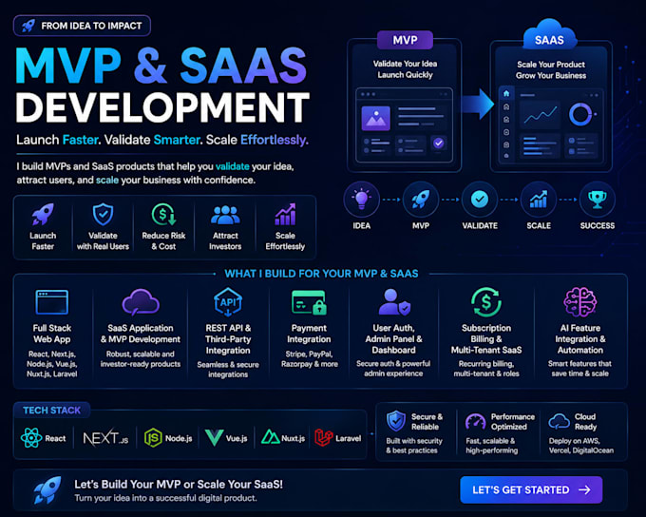This screenshot has height=517, width=646.
Task: Click the Reduce Risk & Cost dollar icon
Action: click(x=163, y=214)
